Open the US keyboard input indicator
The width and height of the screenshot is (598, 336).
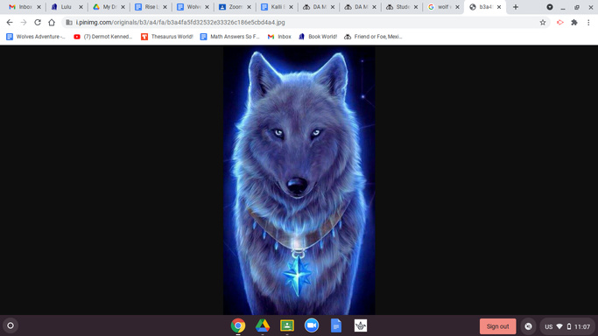coord(548,327)
